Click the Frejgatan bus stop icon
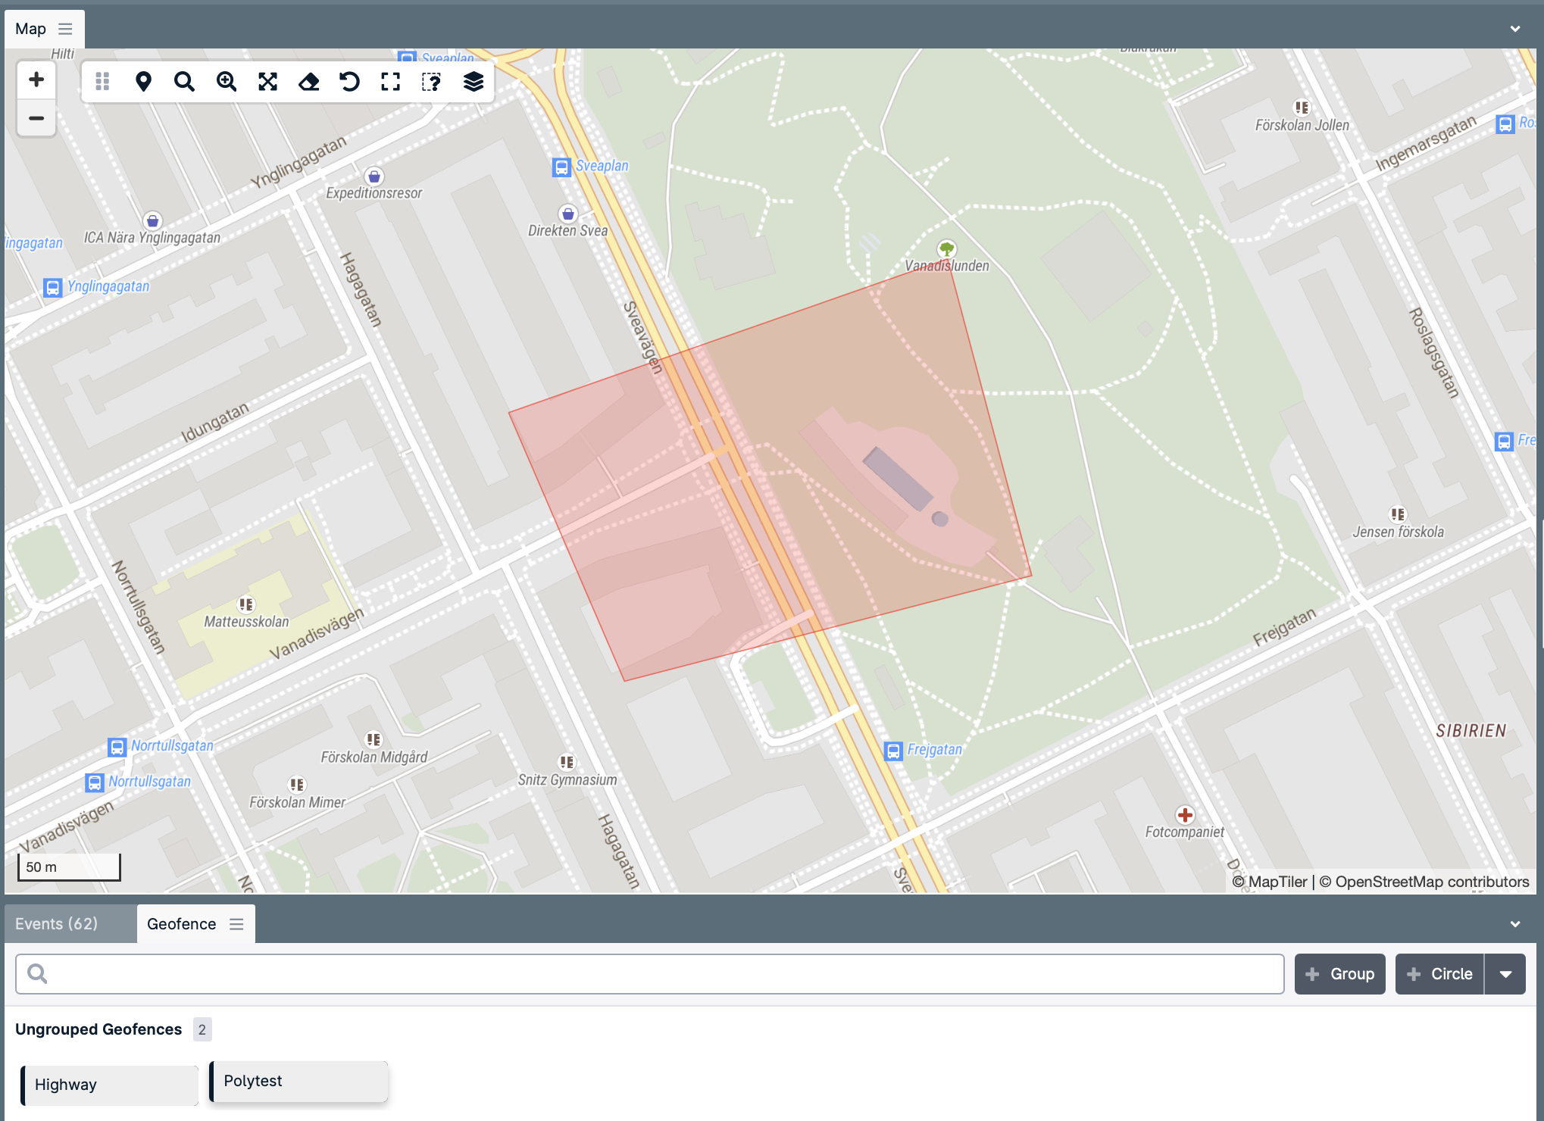Screen dimensions: 1544x1121 click(x=894, y=751)
